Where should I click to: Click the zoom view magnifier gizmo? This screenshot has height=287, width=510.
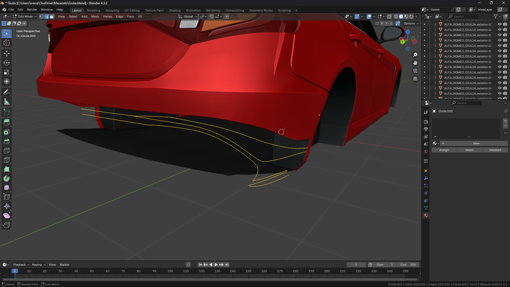(x=415, y=55)
